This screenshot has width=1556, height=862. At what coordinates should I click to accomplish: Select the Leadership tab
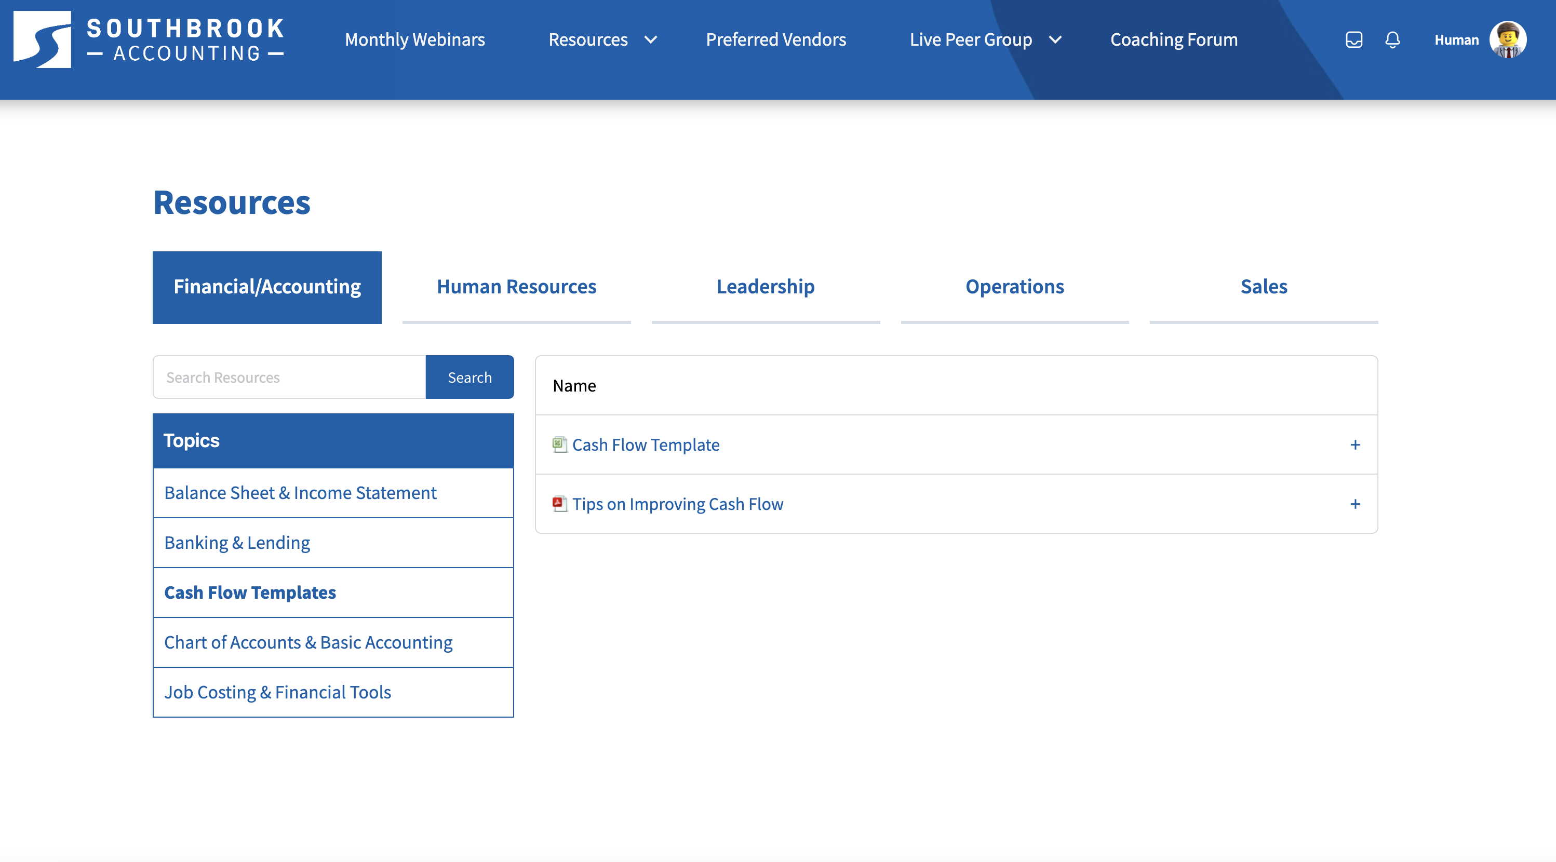(766, 286)
